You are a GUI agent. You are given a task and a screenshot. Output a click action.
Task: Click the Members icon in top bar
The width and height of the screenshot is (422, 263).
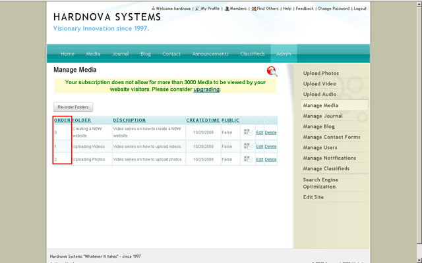click(x=227, y=9)
